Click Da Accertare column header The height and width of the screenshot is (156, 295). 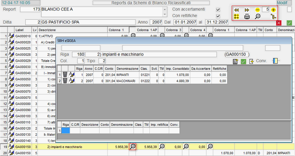click(201, 69)
